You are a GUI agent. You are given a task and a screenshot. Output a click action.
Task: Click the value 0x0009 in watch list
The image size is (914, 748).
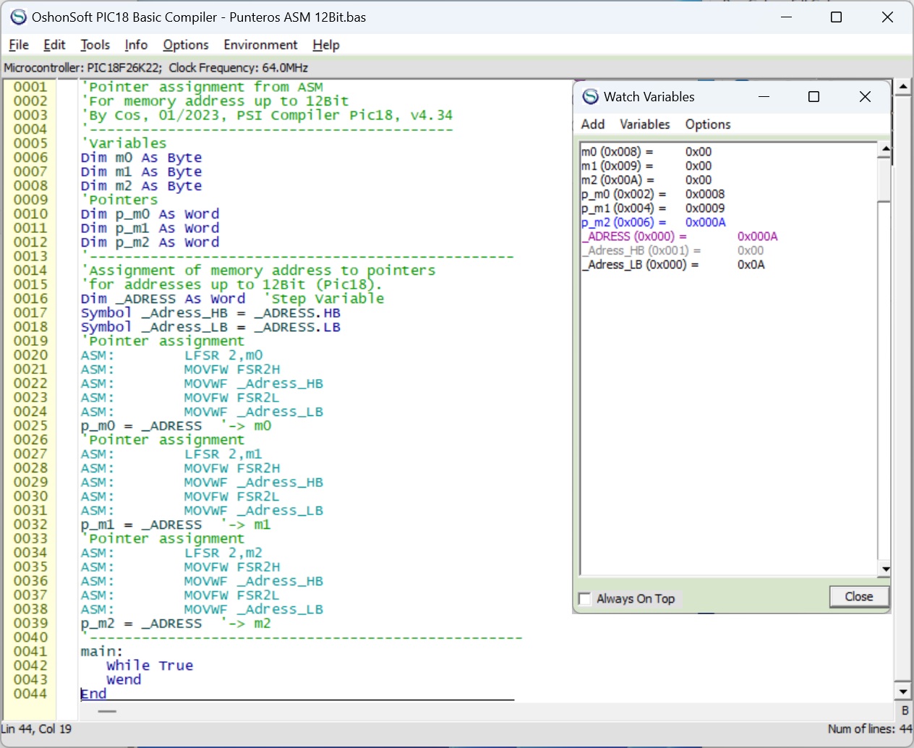(705, 208)
